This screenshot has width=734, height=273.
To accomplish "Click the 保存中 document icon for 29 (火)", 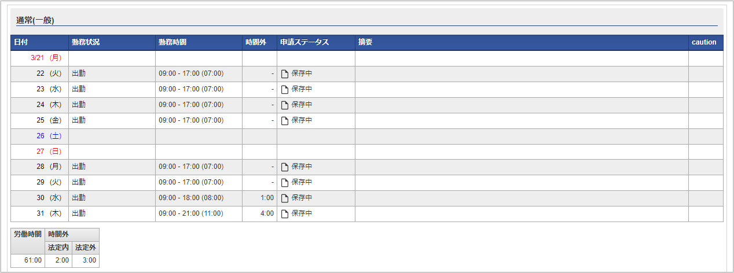I will pos(285,183).
